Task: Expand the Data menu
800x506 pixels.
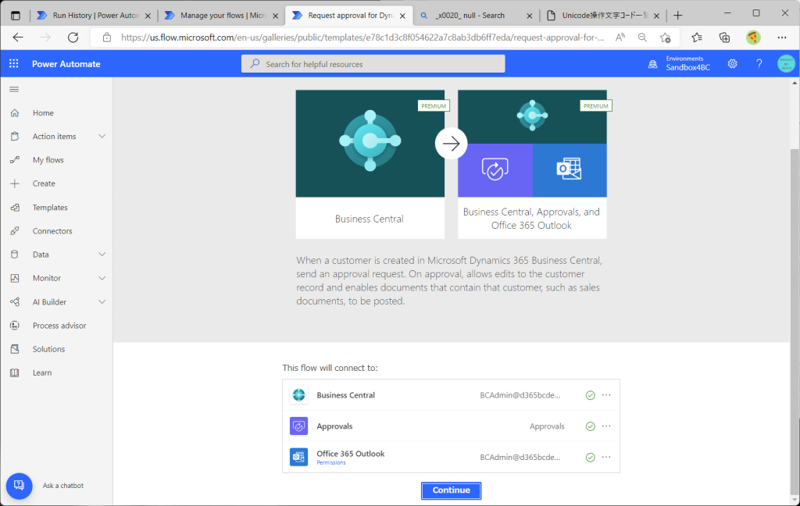Action: [x=102, y=255]
